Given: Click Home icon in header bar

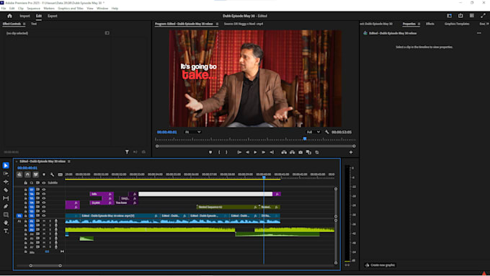Looking at the screenshot, I should click(x=9, y=16).
